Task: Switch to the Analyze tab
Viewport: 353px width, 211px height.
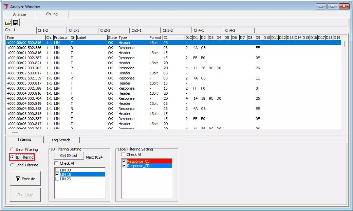Action: coord(19,14)
